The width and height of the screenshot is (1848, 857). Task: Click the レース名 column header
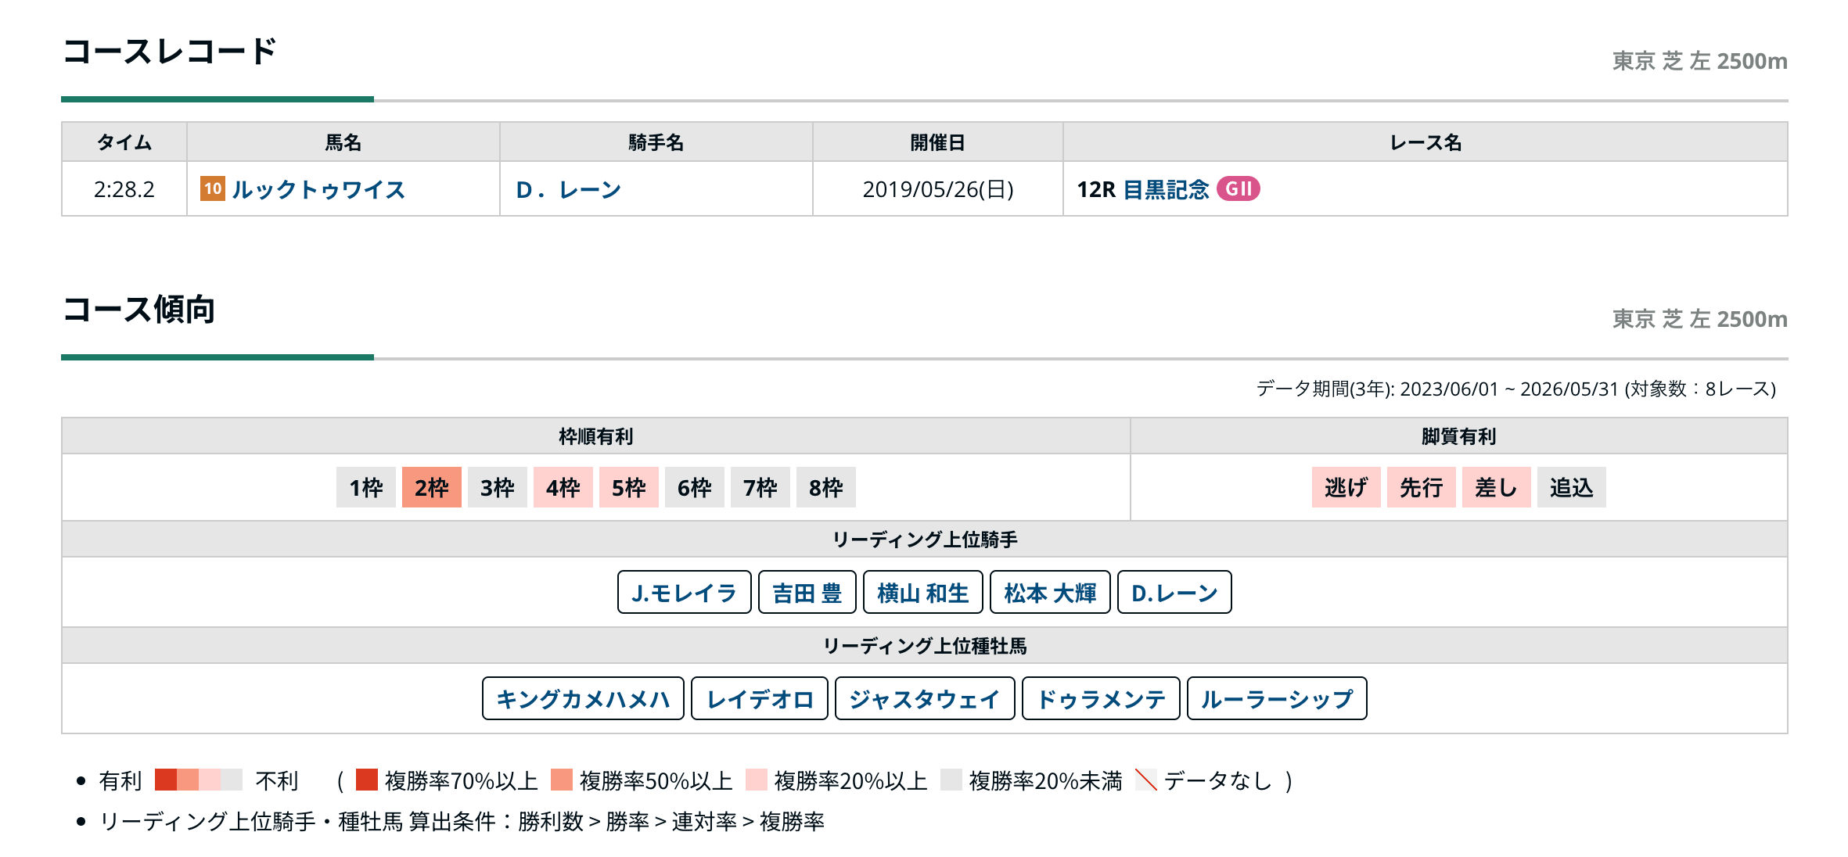pos(1426,142)
